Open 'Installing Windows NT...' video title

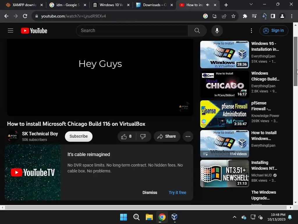pyautogui.click(x=264, y=165)
